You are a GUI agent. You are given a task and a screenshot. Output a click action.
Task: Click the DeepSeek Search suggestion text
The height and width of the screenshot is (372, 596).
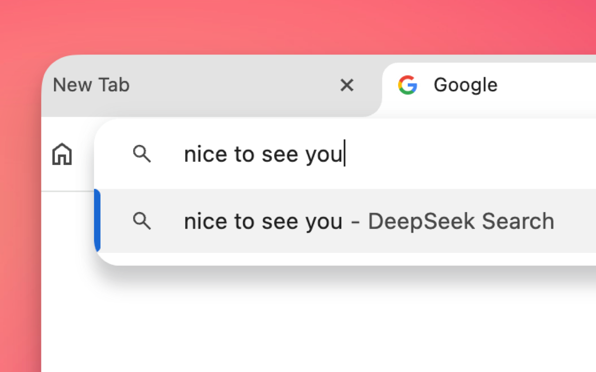pyautogui.click(x=460, y=222)
